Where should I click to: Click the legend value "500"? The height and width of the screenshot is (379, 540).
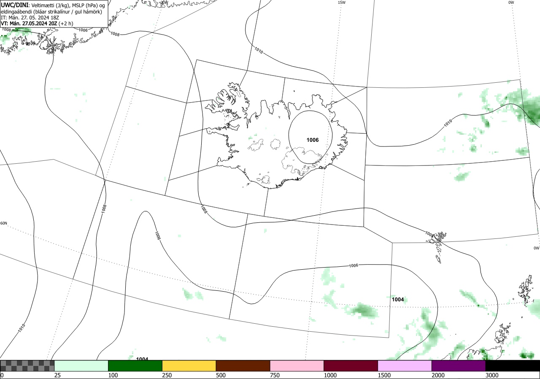(x=221, y=375)
